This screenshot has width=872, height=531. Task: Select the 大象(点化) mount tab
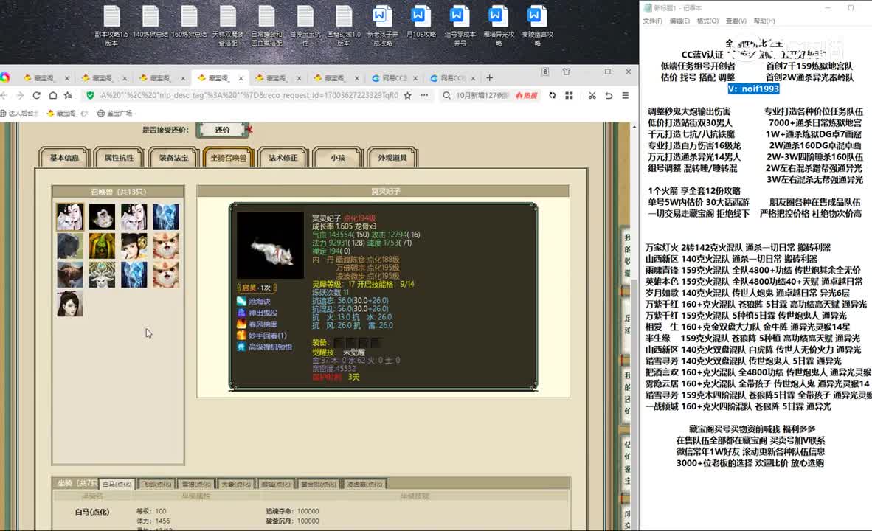pyautogui.click(x=236, y=485)
